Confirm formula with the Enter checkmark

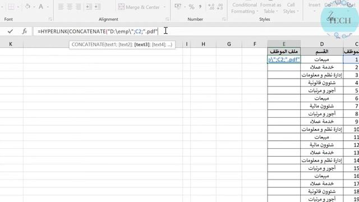(x=10, y=31)
